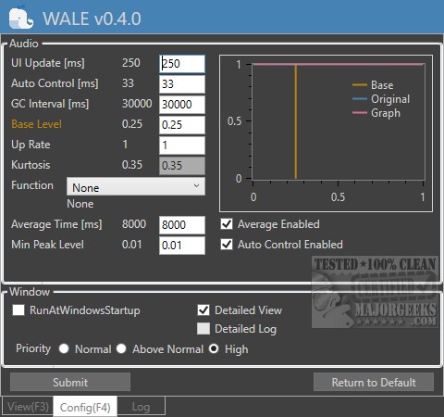Viewport: 444px width, 417px height.
Task: Switch to the Config(F4) tab
Action: (x=85, y=407)
